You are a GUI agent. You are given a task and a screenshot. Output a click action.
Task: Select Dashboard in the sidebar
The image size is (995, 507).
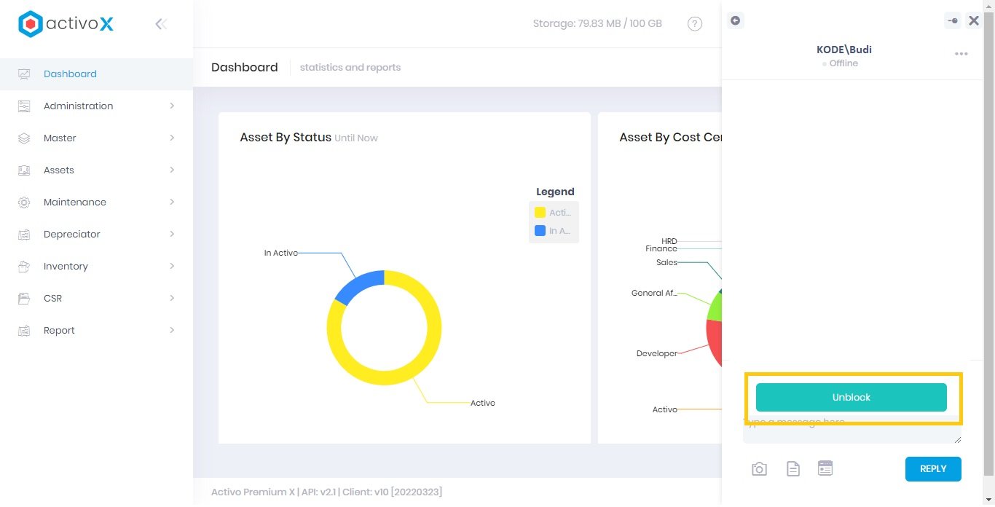70,74
